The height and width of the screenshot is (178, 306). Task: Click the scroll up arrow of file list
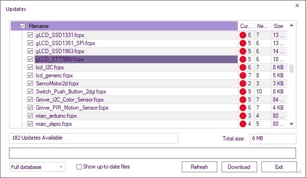click(291, 25)
